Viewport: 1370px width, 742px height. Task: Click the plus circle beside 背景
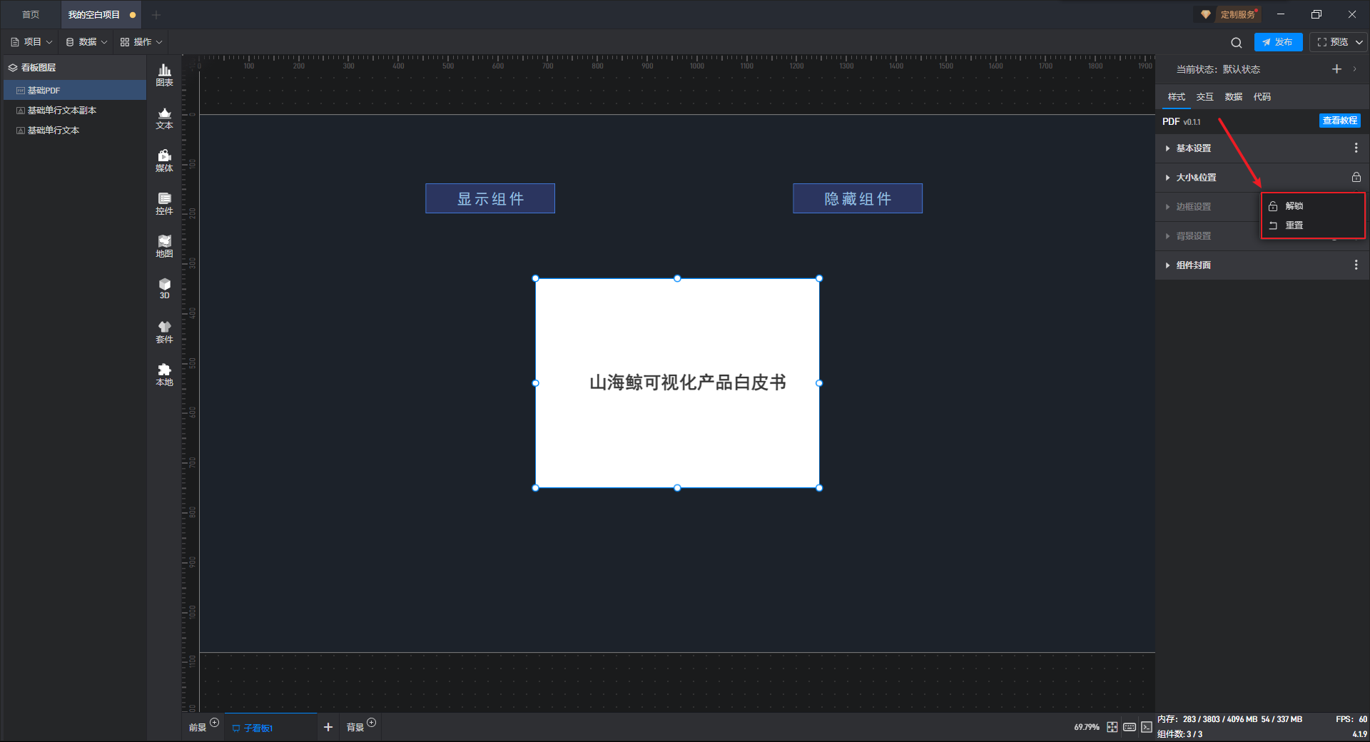click(371, 723)
